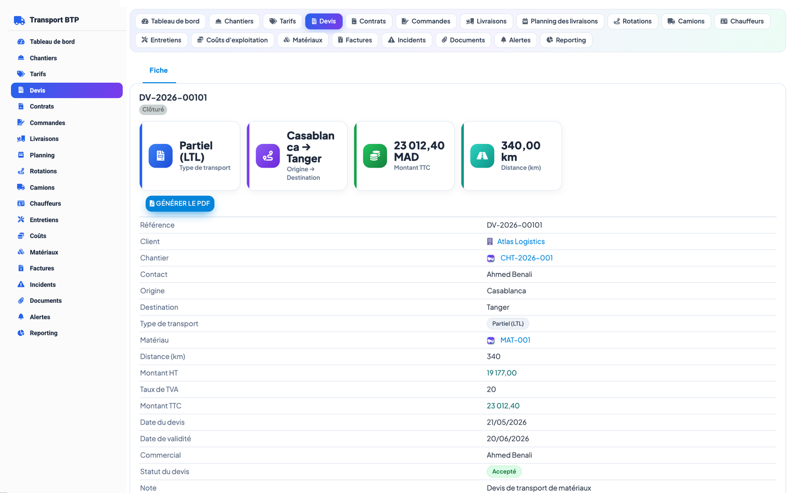Follow the CHT-2026-001 chantier link
798x493 pixels.
[x=526, y=258]
